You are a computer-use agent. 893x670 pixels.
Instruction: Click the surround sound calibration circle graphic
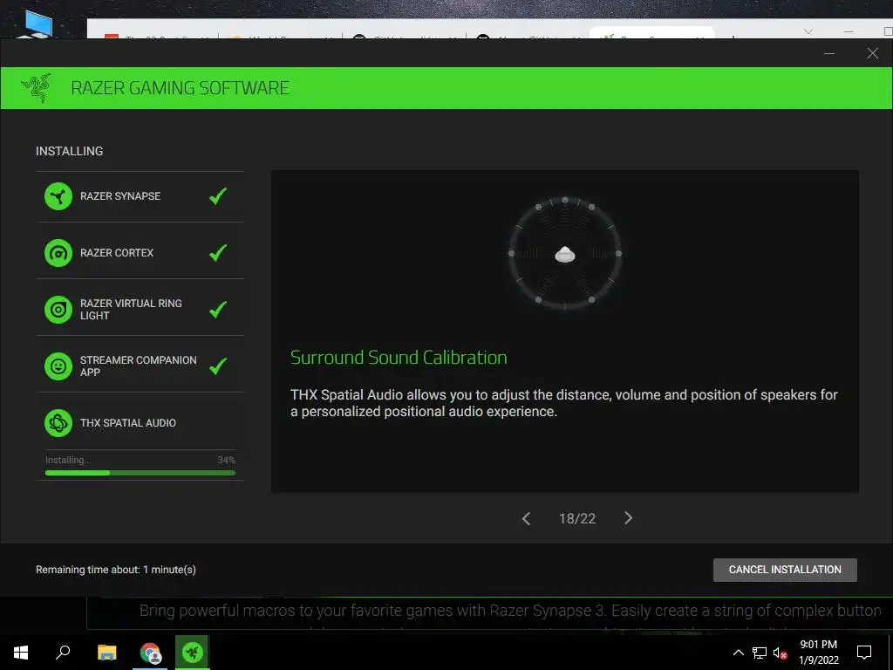pos(565,254)
